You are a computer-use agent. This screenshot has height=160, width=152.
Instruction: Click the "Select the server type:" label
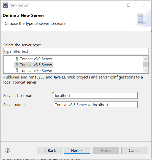(22, 45)
